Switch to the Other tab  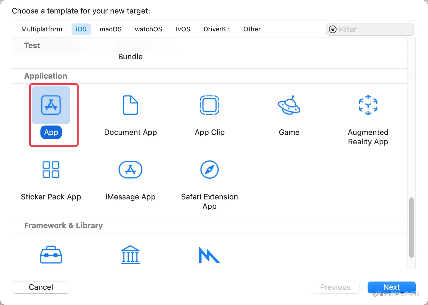pyautogui.click(x=252, y=29)
